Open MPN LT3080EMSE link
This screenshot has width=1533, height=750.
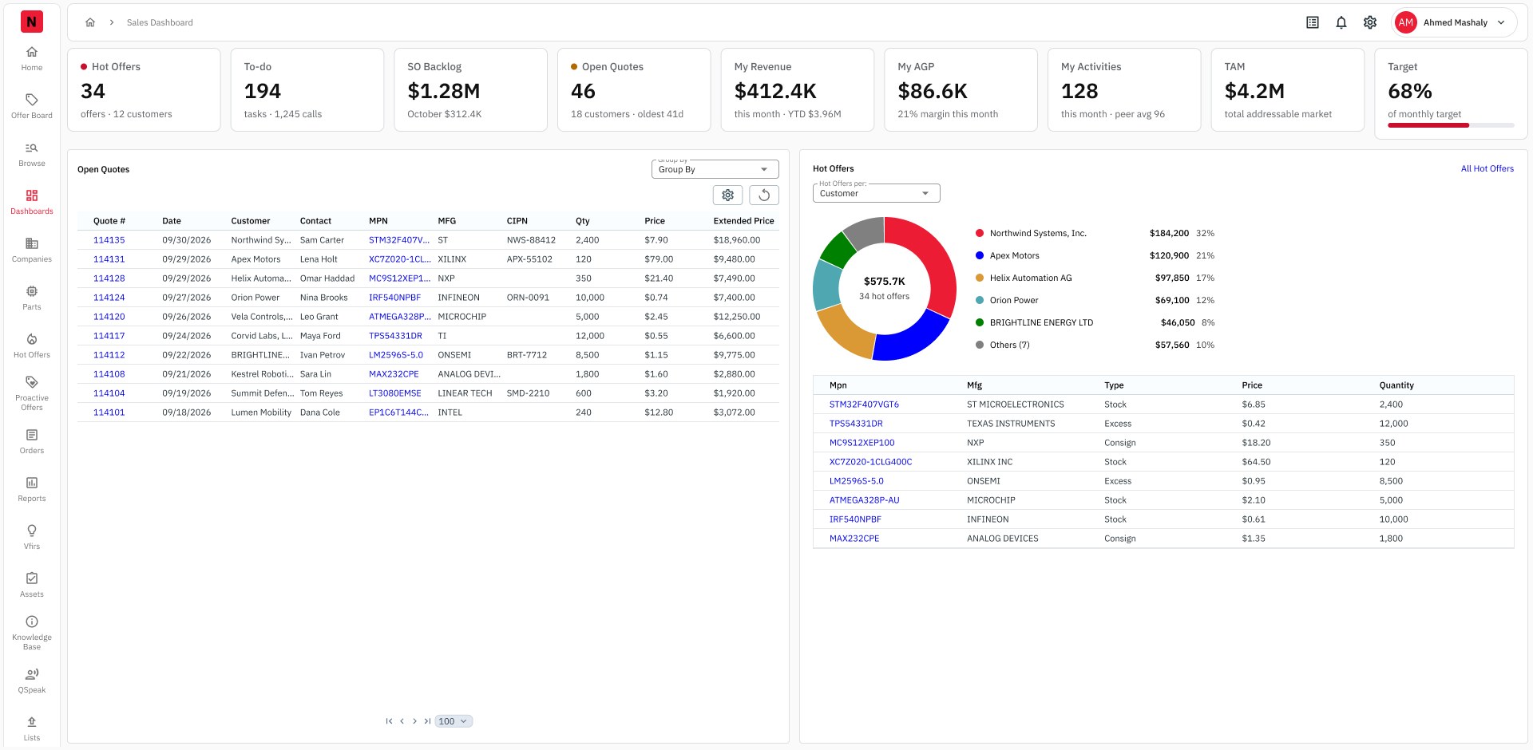394,393
